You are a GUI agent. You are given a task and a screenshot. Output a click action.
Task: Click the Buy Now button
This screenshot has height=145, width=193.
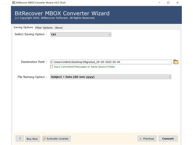click(32, 139)
